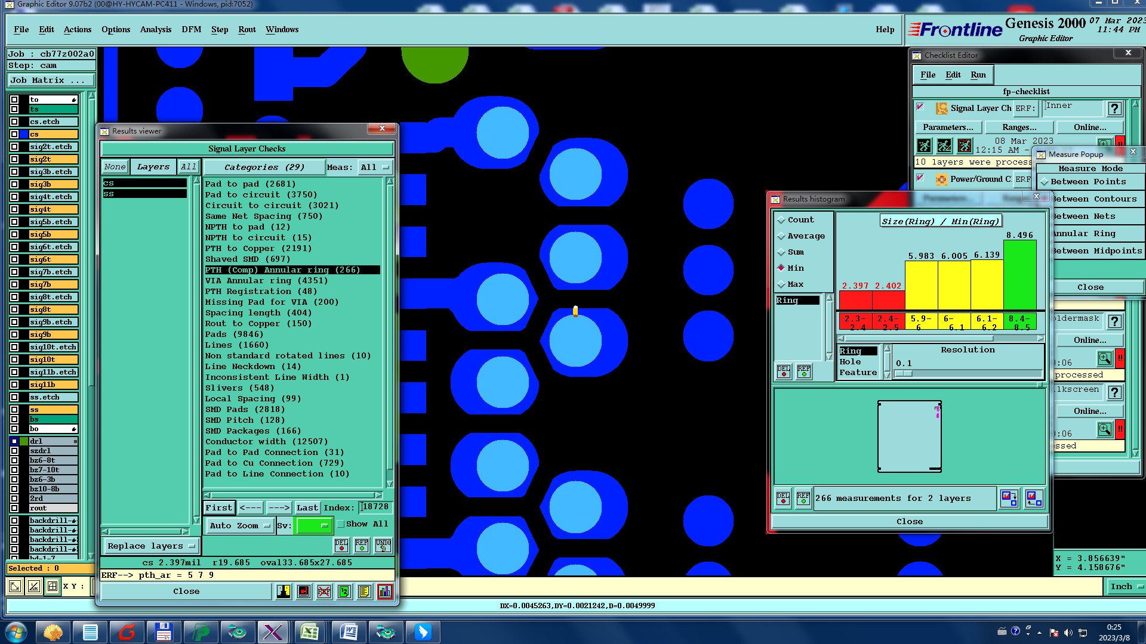Click the Signal Layer Checks help question mark
Screen dimensions: 1146x644
[1114, 109]
